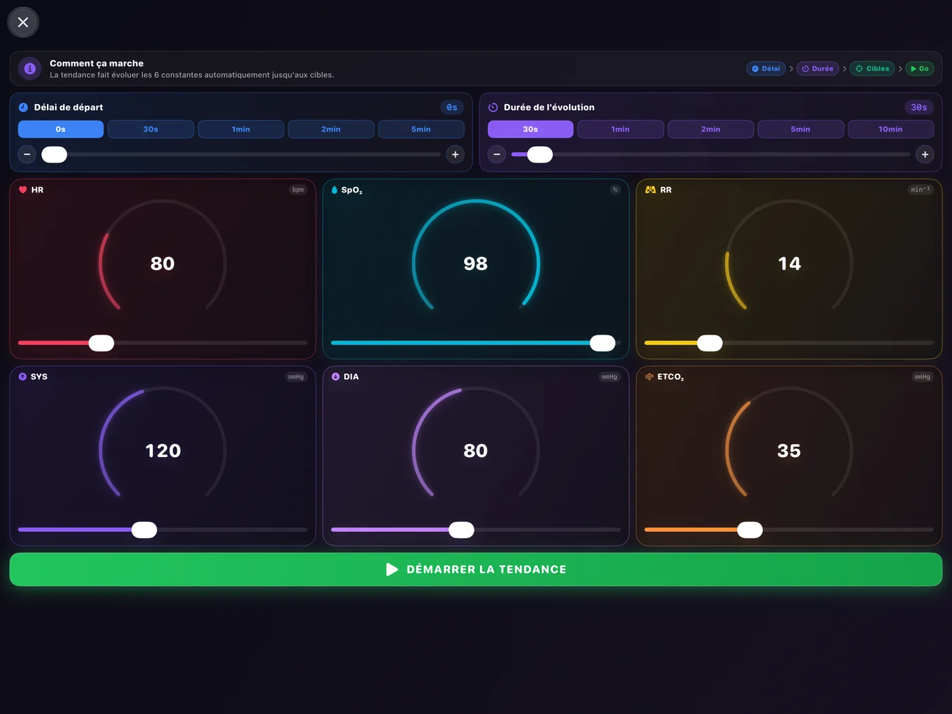This screenshot has width=952, height=714.
Task: Click the info icon beside Comment ça marche
Action: tap(29, 68)
